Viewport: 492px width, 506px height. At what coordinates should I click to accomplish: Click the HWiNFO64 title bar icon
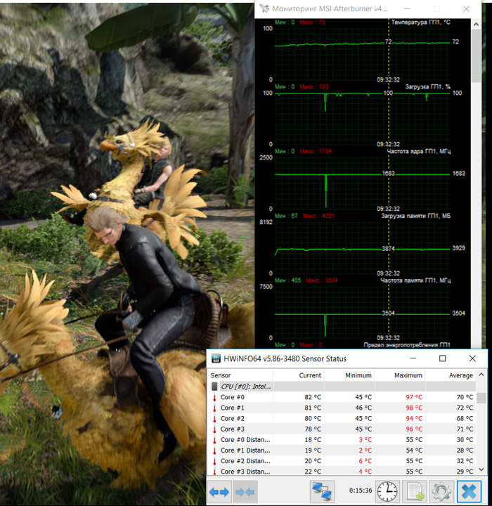[x=215, y=358]
